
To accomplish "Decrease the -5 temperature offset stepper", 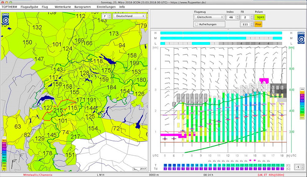I will pos(302,168).
